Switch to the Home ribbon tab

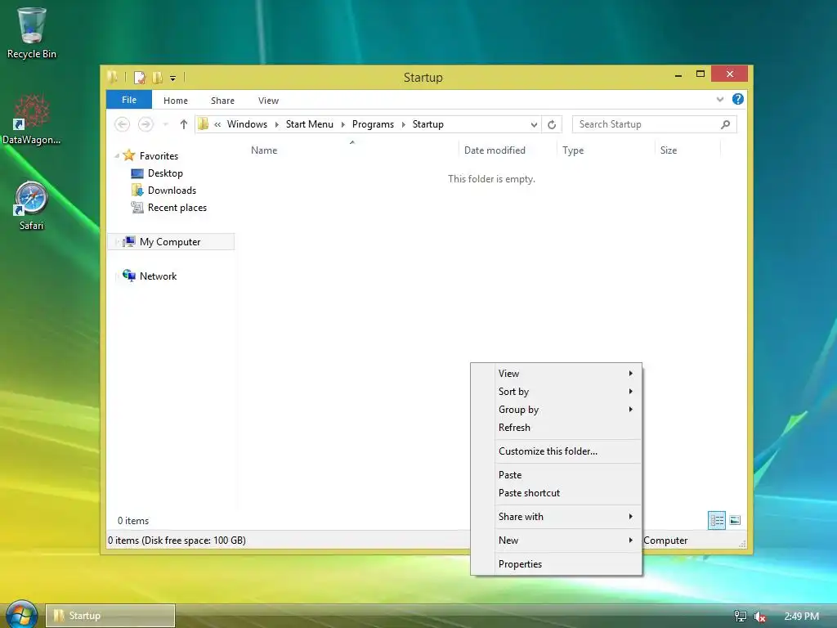(x=176, y=101)
